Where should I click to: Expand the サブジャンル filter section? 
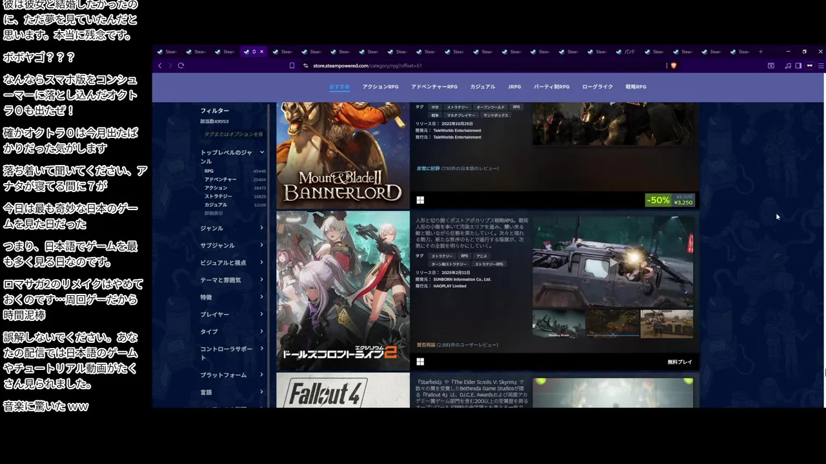point(233,246)
